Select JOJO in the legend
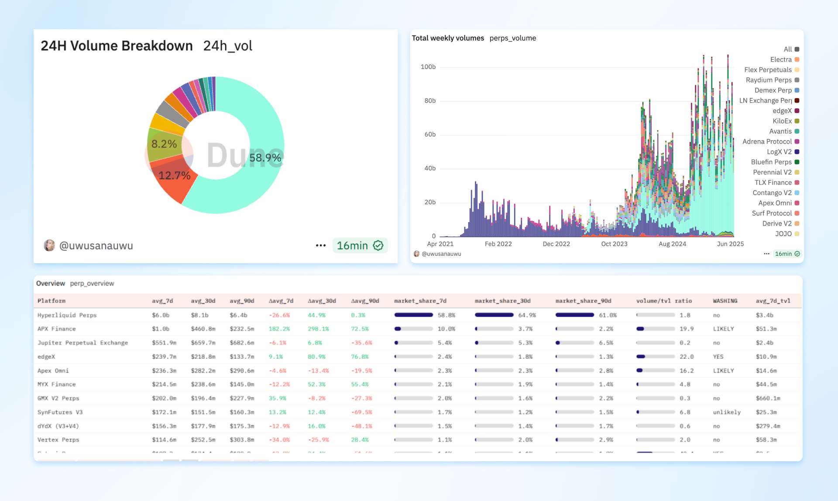838x501 pixels. click(x=787, y=234)
